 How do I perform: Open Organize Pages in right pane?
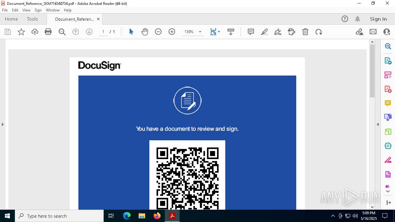pos(388,75)
